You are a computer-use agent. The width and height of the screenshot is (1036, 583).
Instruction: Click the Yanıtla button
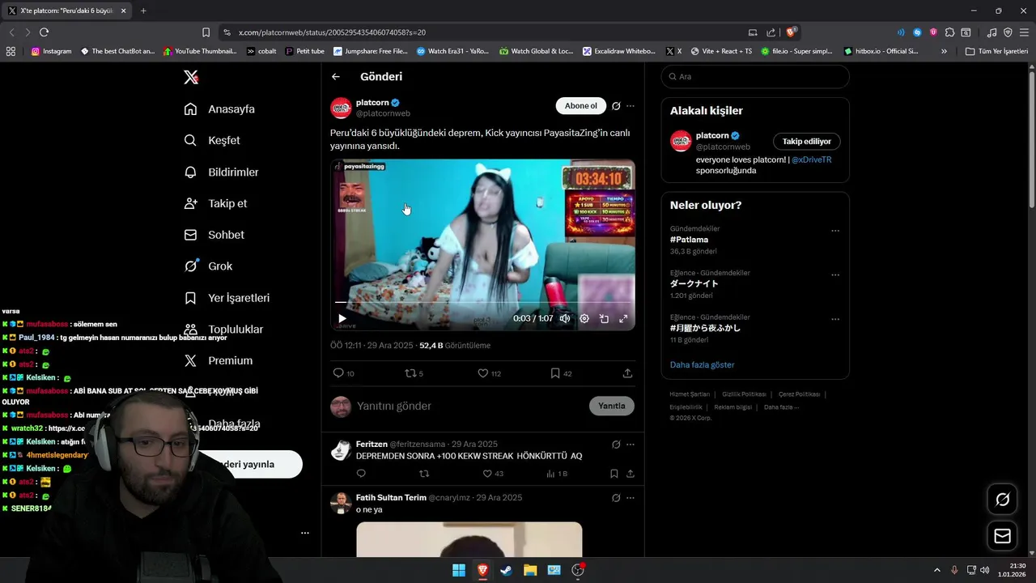612,406
